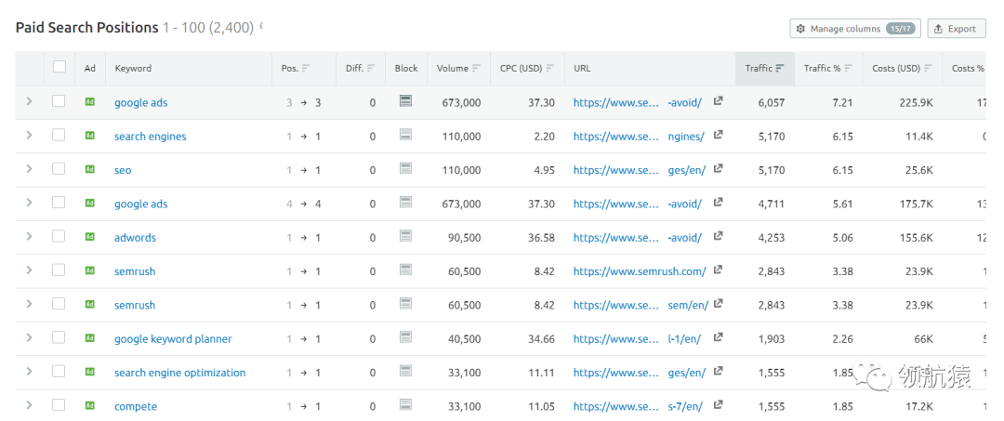Viewport: 1004px width, 421px height.
Task: Expand the google keyword planner row details
Action: 29,338
